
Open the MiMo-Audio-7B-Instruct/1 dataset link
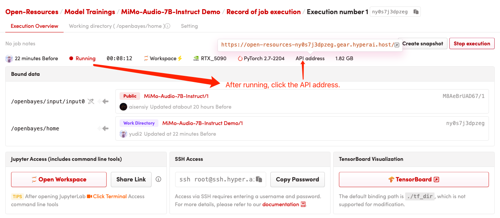pos(176,96)
